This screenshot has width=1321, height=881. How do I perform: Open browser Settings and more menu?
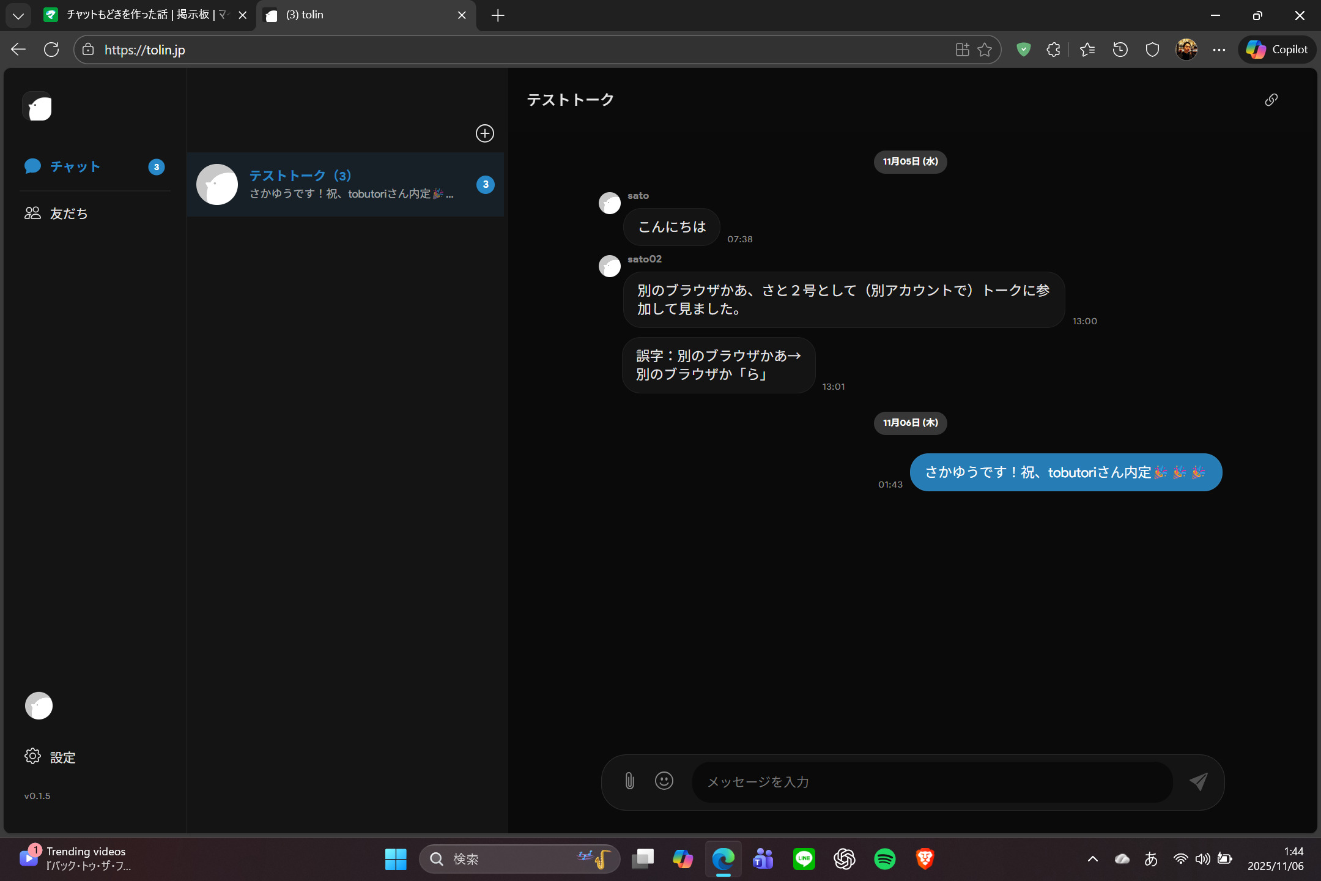1219,50
